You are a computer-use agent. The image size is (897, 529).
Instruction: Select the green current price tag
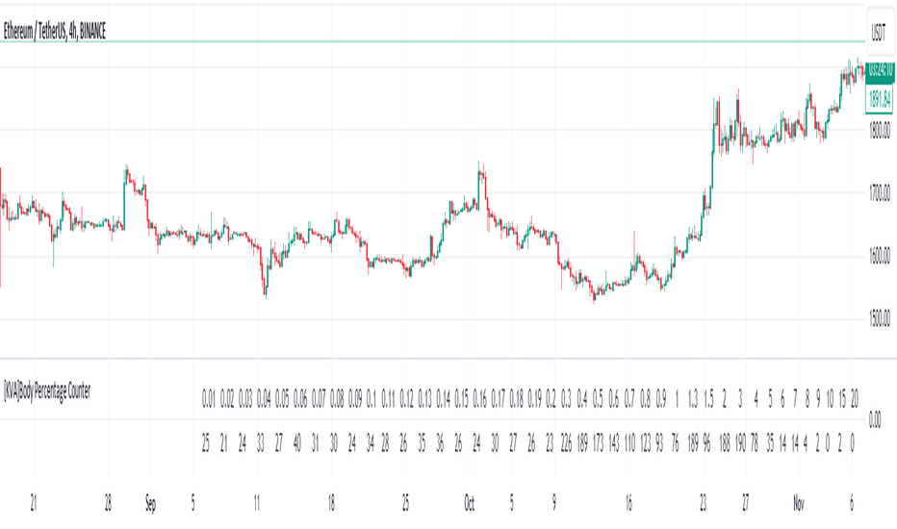click(x=880, y=71)
